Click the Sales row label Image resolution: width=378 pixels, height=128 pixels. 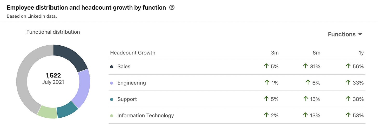click(124, 67)
